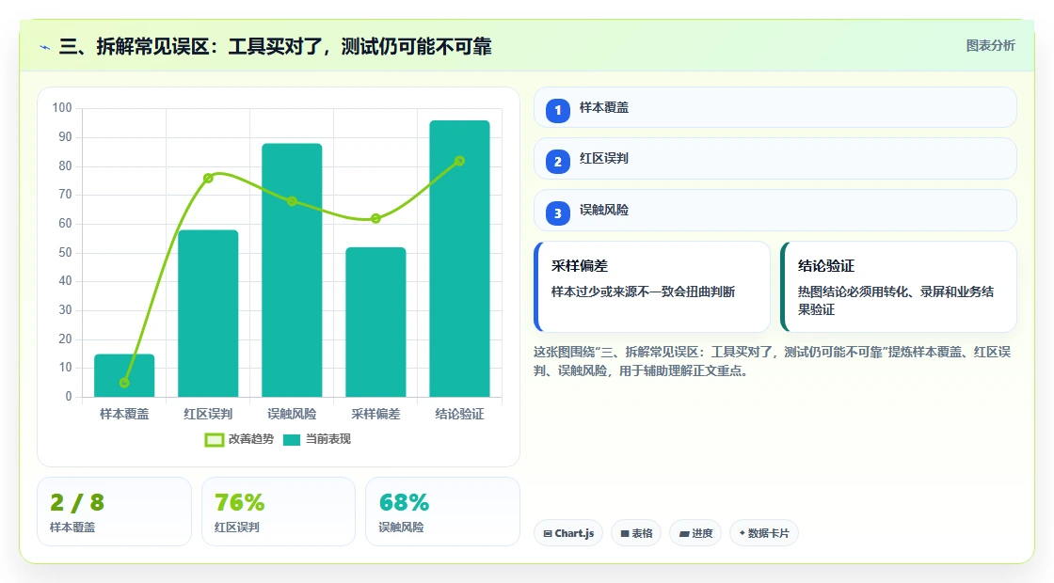Click trend line point on 误触风险 bar
Screen dimensions: 1054x583
(292, 201)
